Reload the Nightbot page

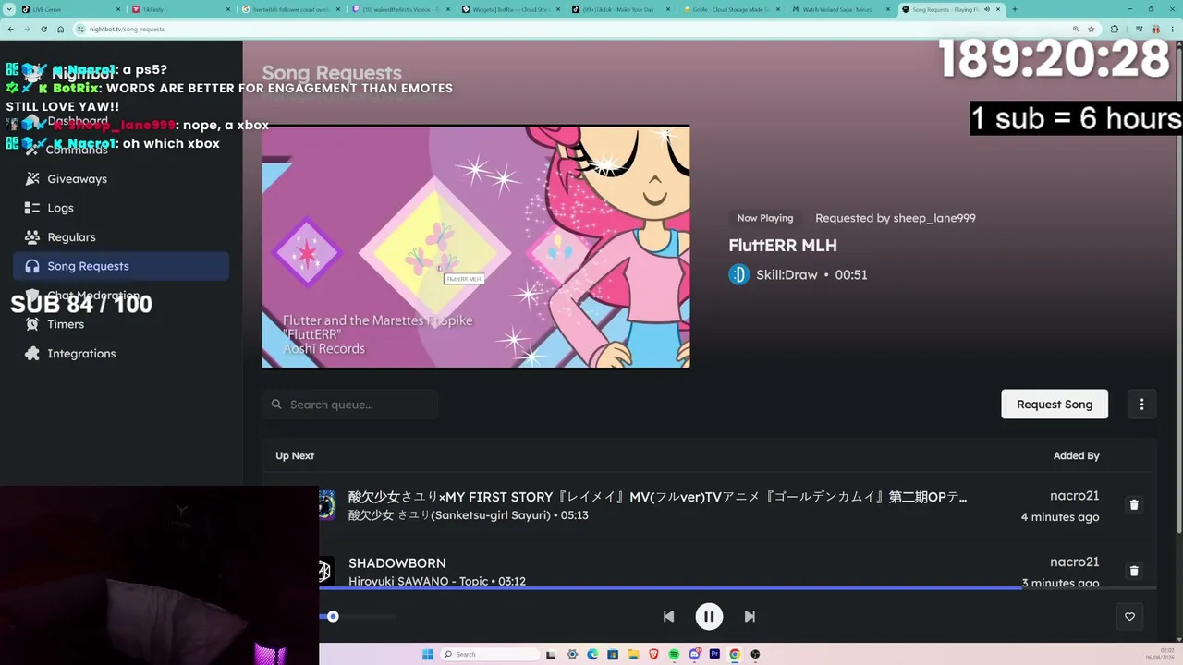click(x=43, y=29)
